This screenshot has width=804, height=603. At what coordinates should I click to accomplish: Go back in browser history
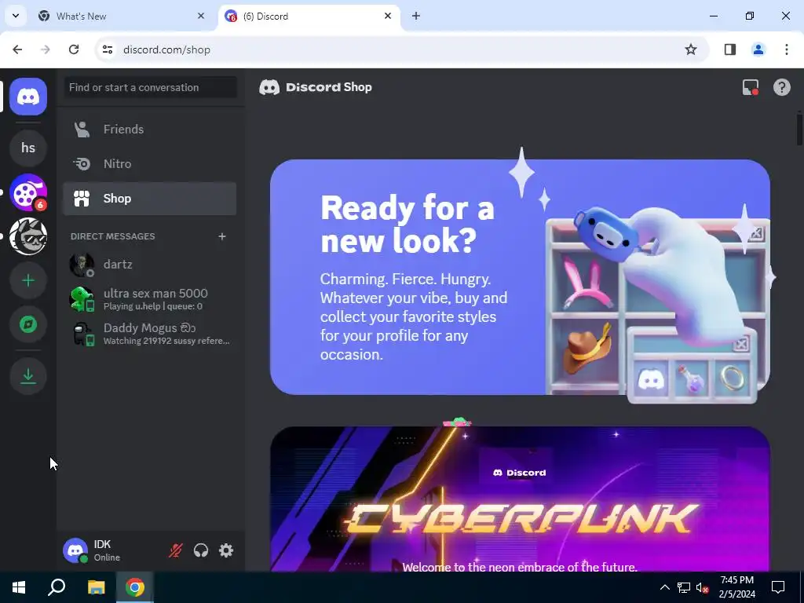[17, 49]
